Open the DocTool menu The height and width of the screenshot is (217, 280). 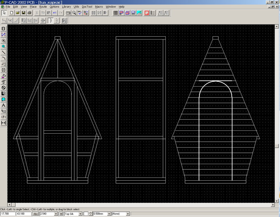coord(87,6)
